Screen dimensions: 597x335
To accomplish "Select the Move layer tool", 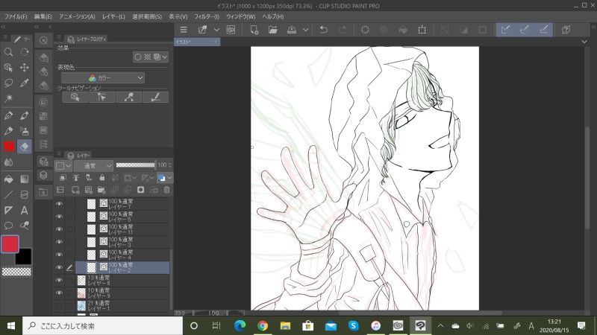I will [x=25, y=68].
